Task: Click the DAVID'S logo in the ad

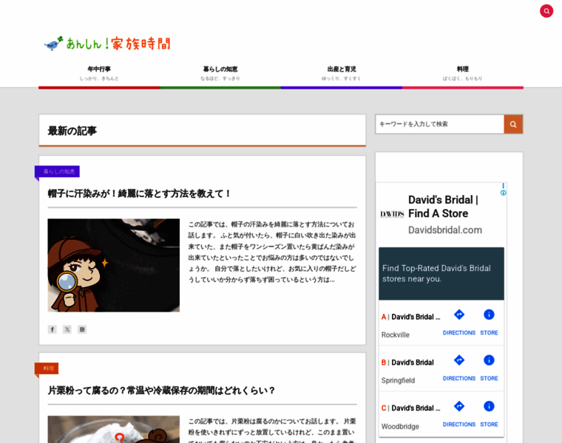Action: pos(392,214)
